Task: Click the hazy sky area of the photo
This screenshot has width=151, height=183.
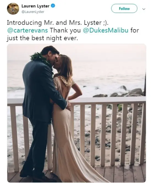Action: [x=99, y=52]
